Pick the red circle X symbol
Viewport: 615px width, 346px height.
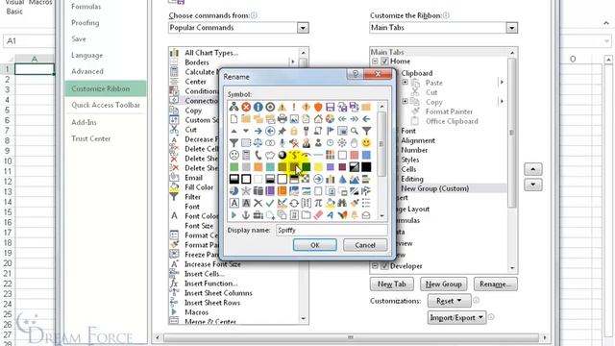click(246, 107)
